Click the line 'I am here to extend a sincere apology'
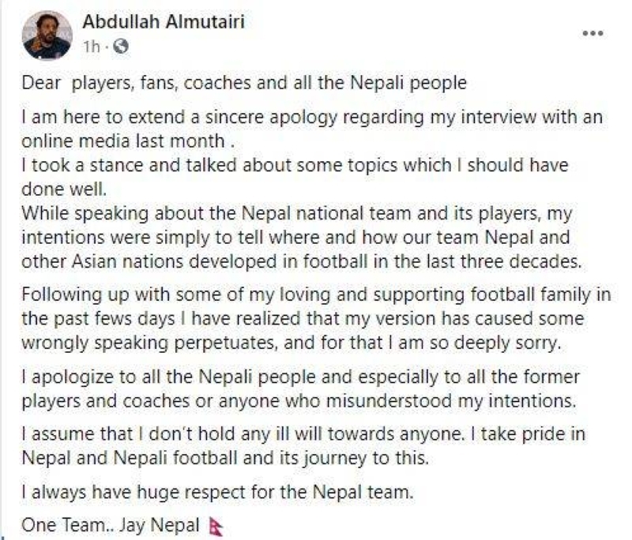The width and height of the screenshot is (632, 540). tap(312, 118)
